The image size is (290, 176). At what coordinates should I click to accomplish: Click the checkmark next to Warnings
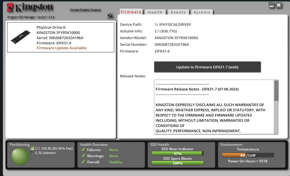(83, 155)
